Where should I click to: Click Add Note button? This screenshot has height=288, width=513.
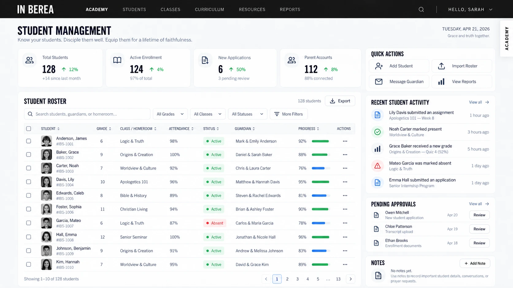pos(475,264)
